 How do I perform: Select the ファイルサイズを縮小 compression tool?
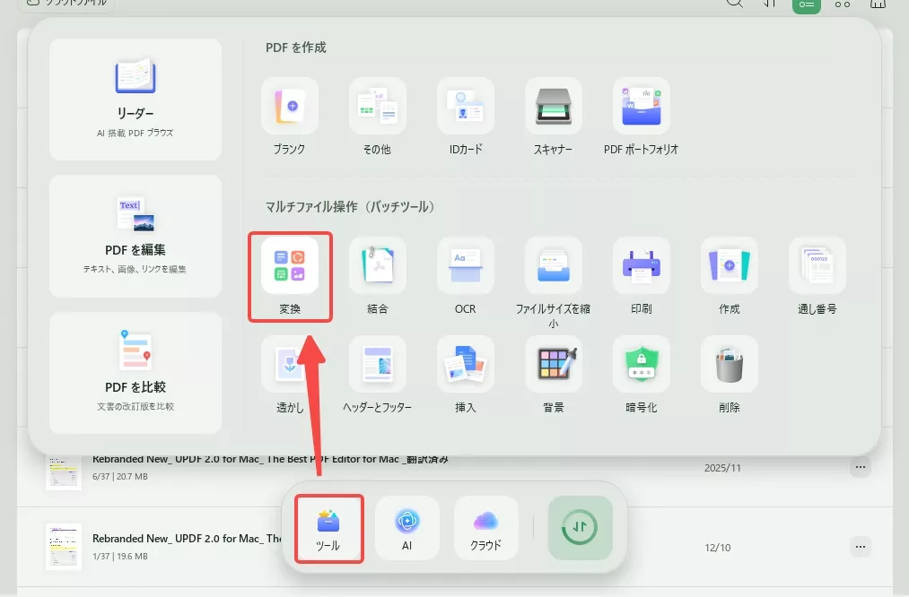[554, 276]
